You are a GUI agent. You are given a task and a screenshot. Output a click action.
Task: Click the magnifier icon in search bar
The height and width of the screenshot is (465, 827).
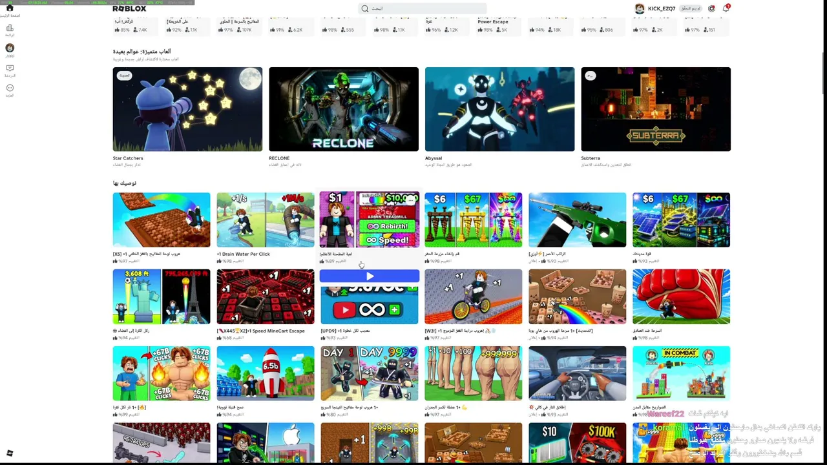pos(365,8)
